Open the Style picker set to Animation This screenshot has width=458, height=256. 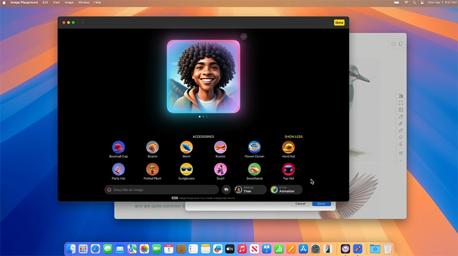pyautogui.click(x=286, y=190)
